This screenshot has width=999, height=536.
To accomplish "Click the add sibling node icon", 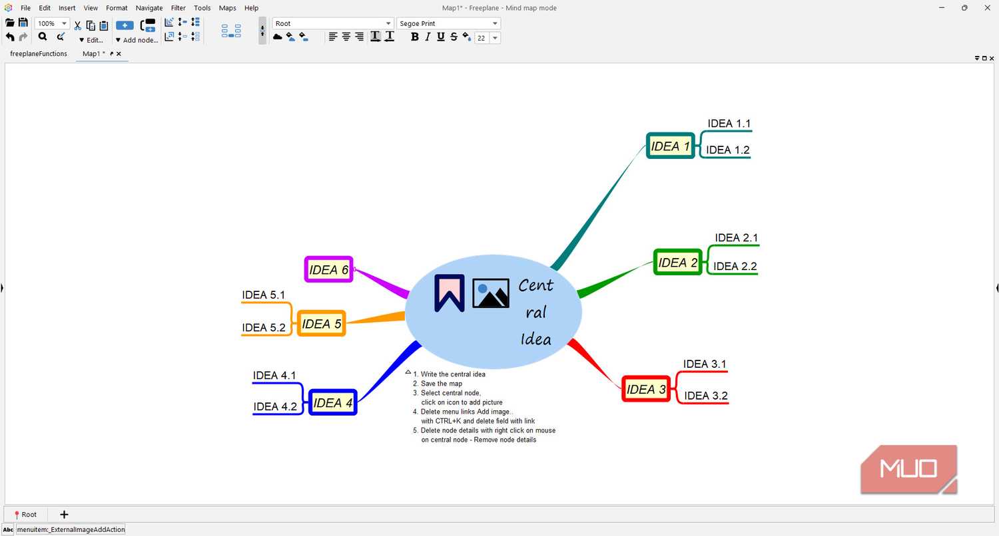I will [x=148, y=25].
